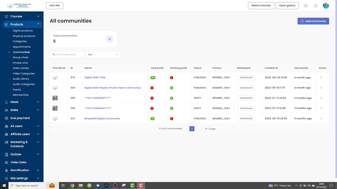This screenshot has width=337, height=189.
Task: Click thumbnail of **OLD COMMUNITY 2**
Action: coord(55,108)
